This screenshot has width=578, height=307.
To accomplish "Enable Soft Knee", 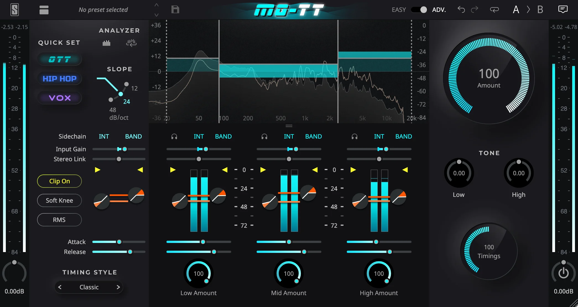I will tap(59, 200).
